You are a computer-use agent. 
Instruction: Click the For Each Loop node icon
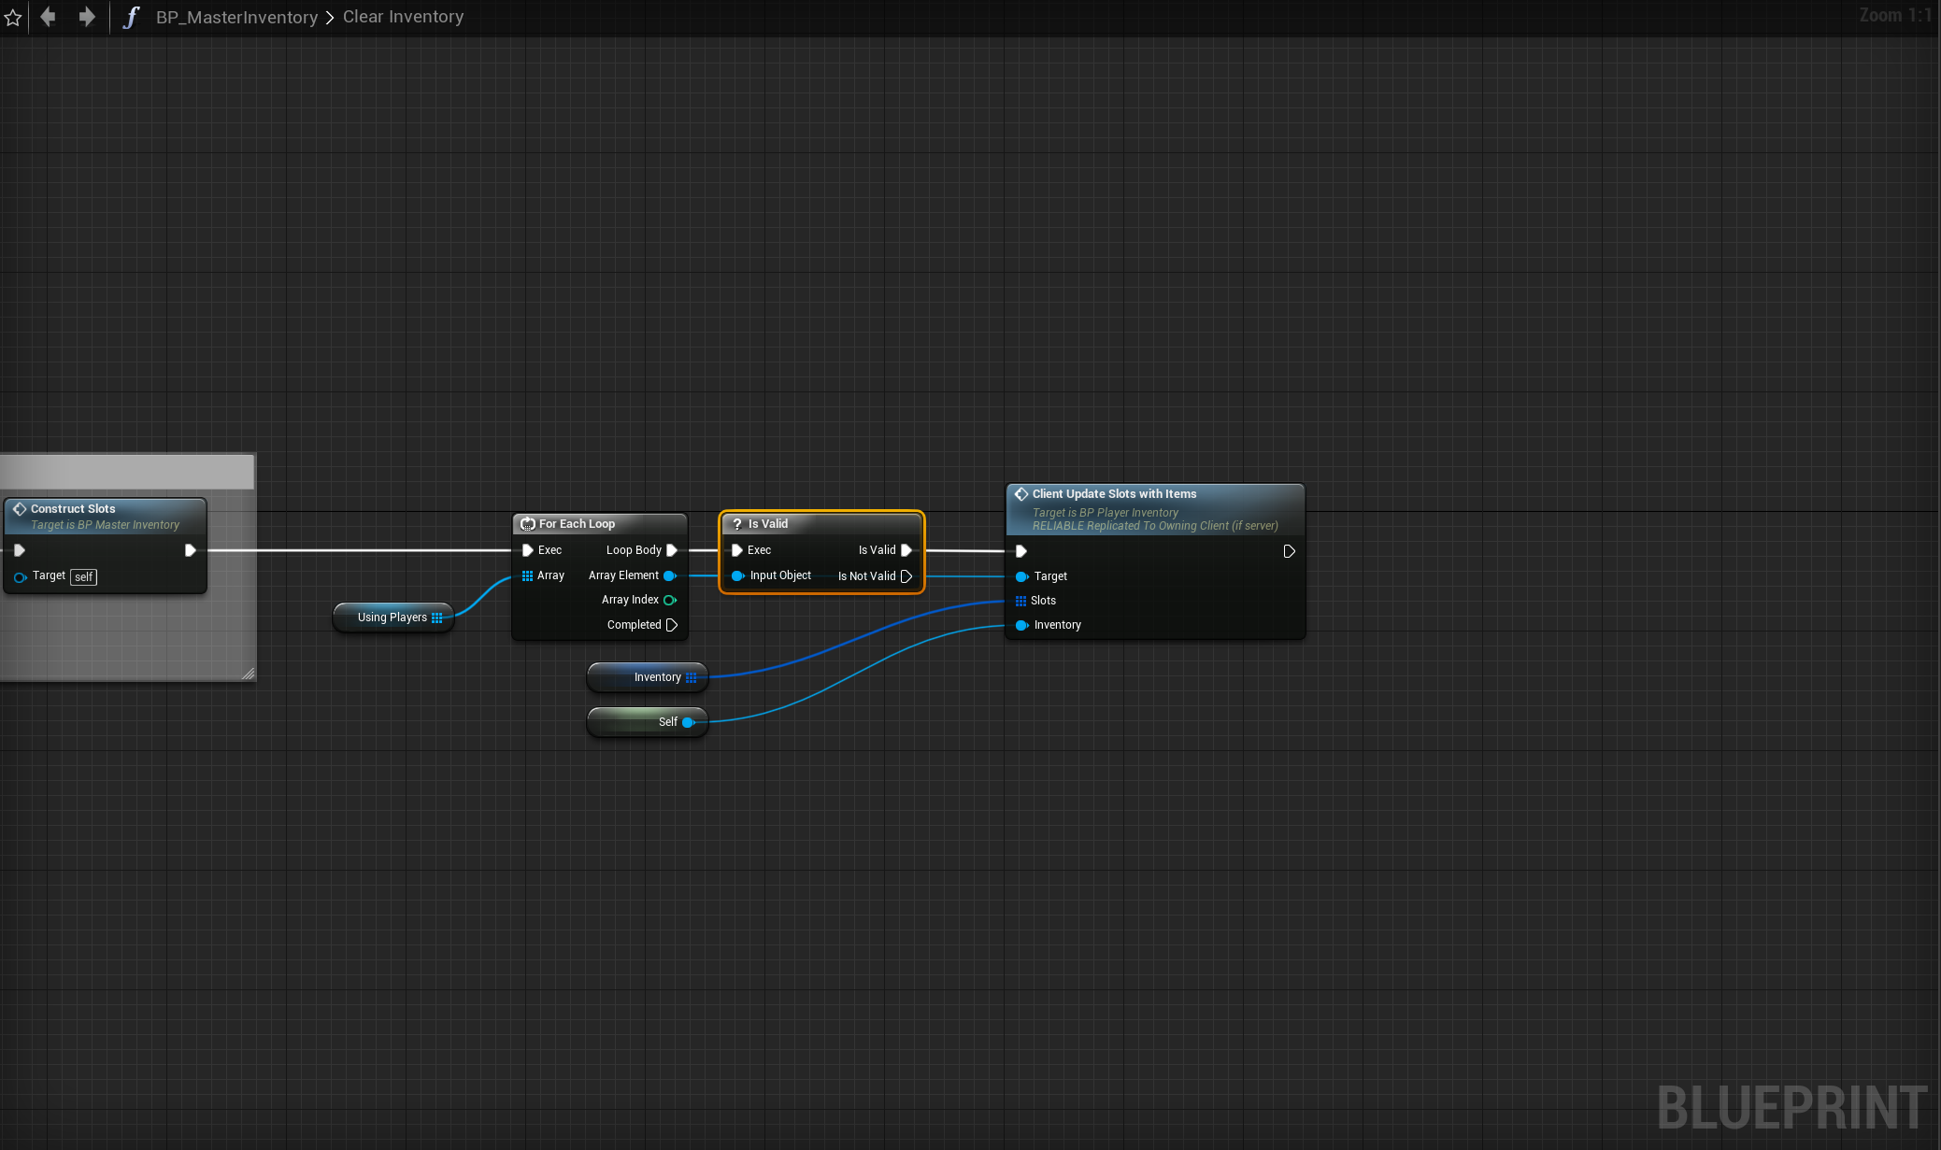528,524
